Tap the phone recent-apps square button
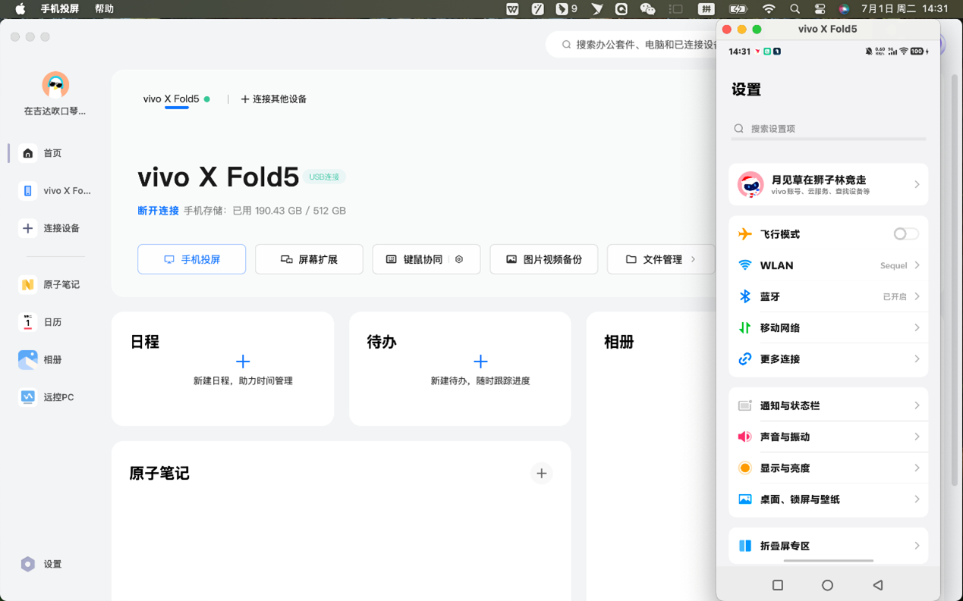This screenshot has height=601, width=963. click(x=777, y=585)
